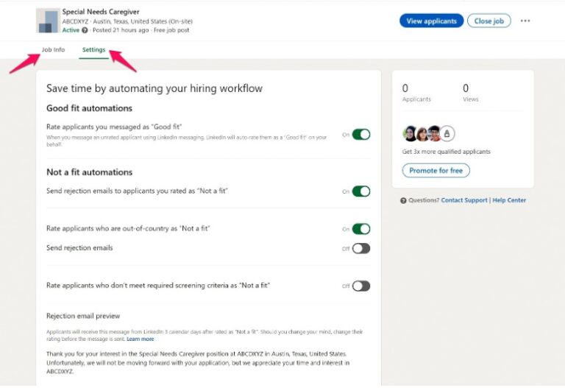
Task: Click the 'Rejection email preview' heading
Action: [x=83, y=317]
